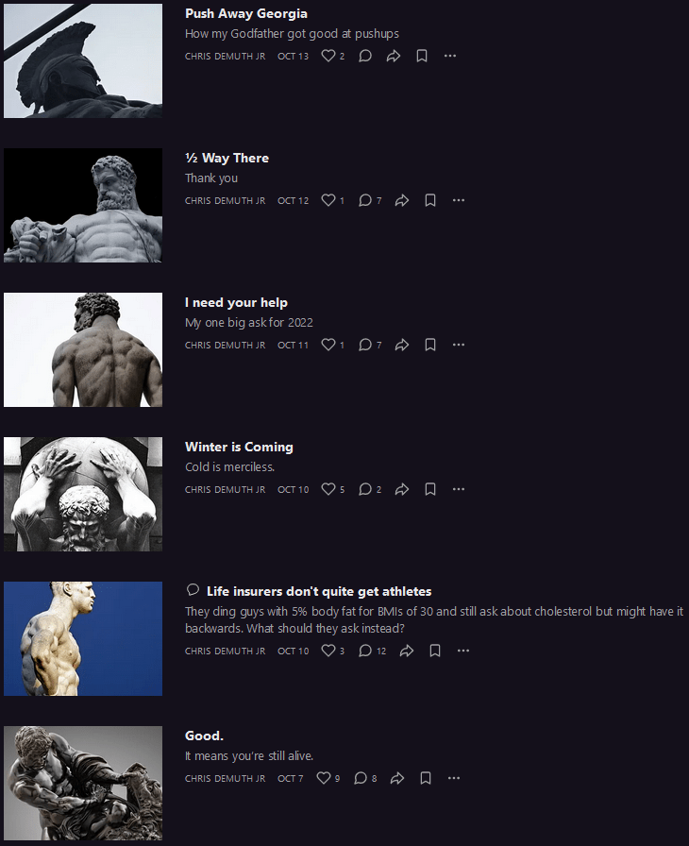The height and width of the screenshot is (846, 689).
Task: Share the Good. post
Action: tap(397, 778)
